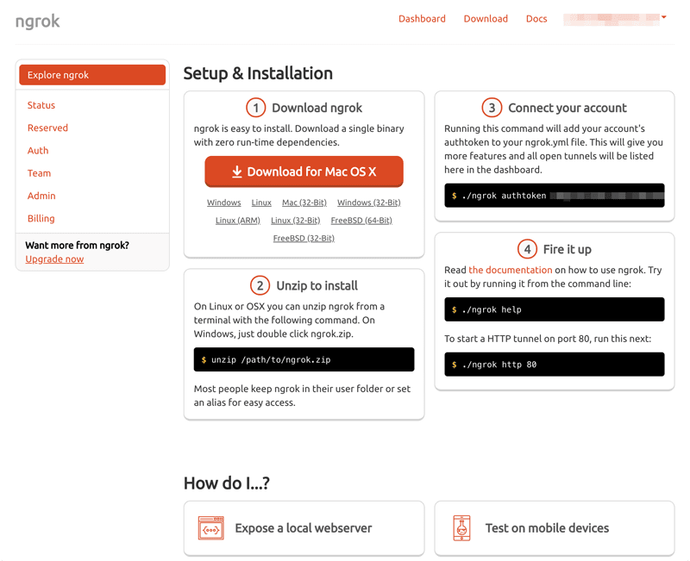Click the unzip /path/to/ngrok.zip command box
Image resolution: width=690 pixels, height=561 pixels.
(x=304, y=359)
